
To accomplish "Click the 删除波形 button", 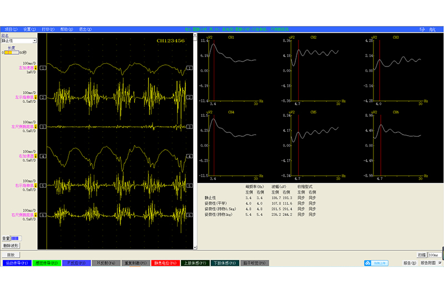I will 11,245.
